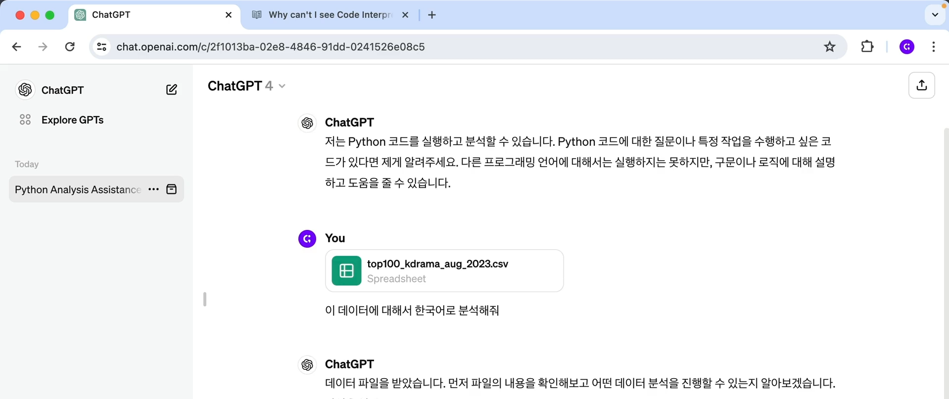This screenshot has width=949, height=399.
Task: Open Explore GPTs grid icon
Action: pyautogui.click(x=25, y=120)
